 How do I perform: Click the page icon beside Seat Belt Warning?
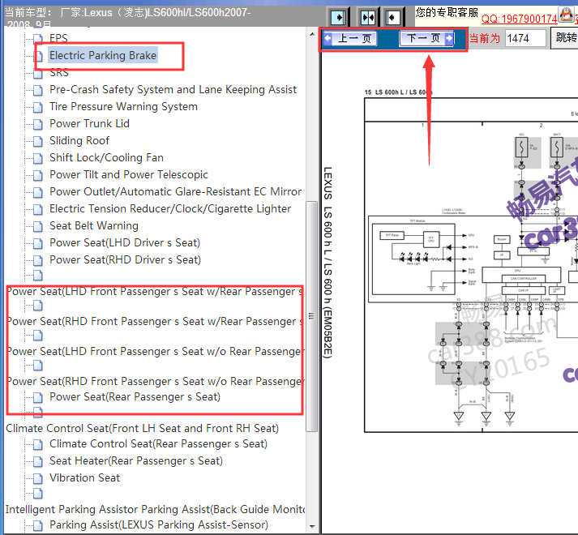click(37, 226)
